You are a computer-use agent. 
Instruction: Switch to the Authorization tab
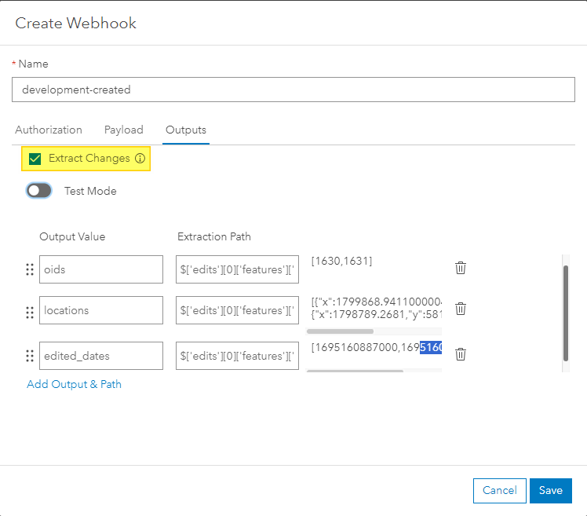click(49, 130)
